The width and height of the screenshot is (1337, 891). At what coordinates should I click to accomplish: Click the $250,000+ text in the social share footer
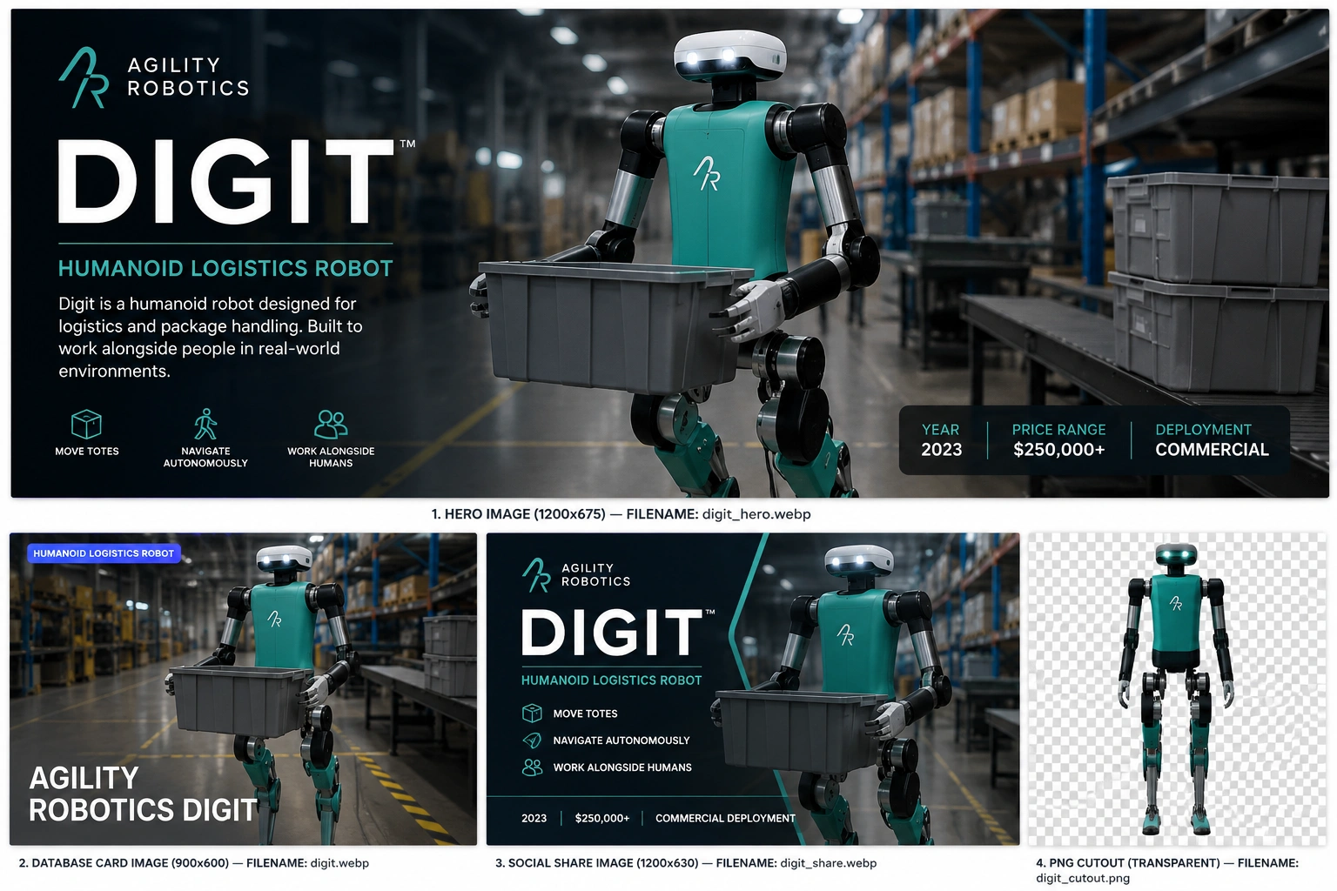pyautogui.click(x=602, y=819)
